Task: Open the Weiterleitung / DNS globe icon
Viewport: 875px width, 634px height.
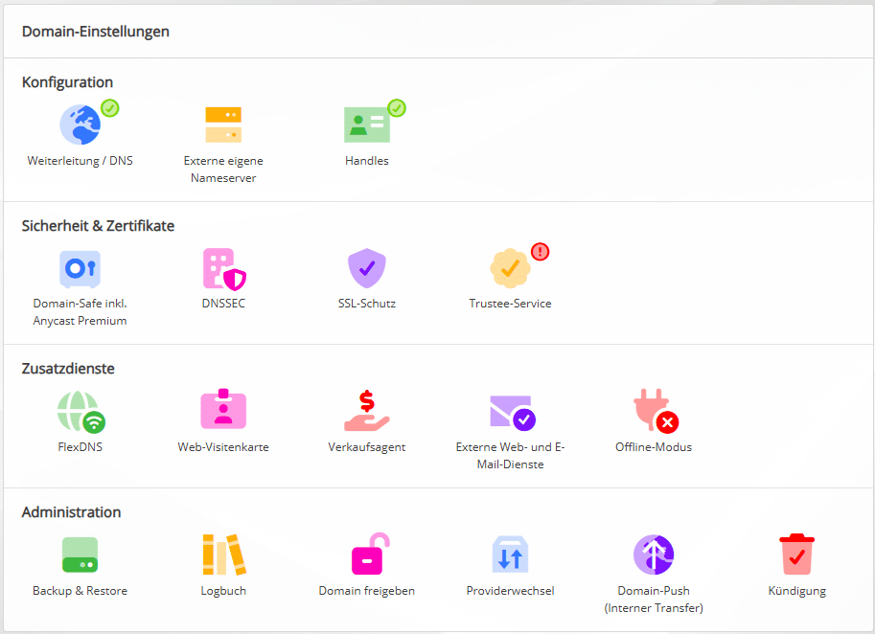Action: click(x=81, y=125)
